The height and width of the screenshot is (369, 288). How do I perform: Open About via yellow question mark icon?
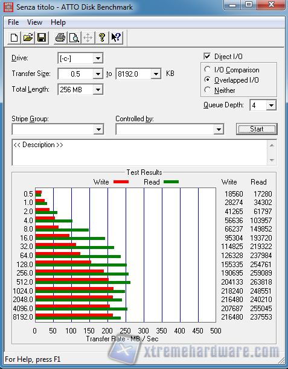[x=102, y=37]
